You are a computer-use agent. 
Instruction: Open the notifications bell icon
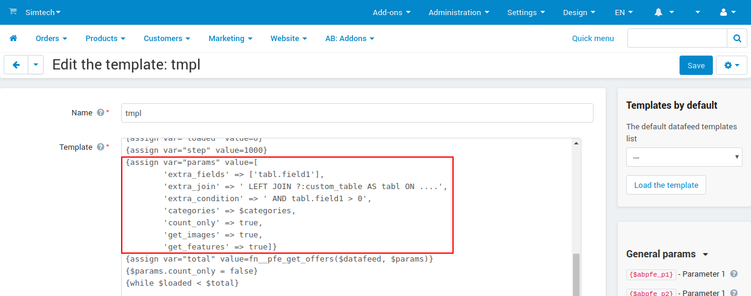659,12
